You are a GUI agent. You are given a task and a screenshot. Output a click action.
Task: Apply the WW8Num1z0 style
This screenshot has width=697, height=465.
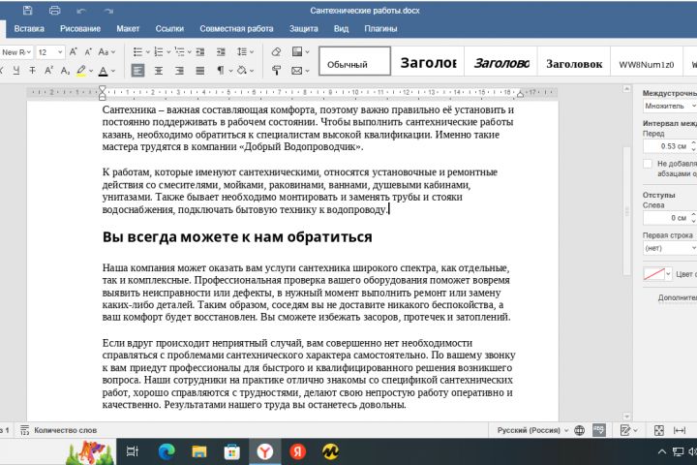point(647,61)
